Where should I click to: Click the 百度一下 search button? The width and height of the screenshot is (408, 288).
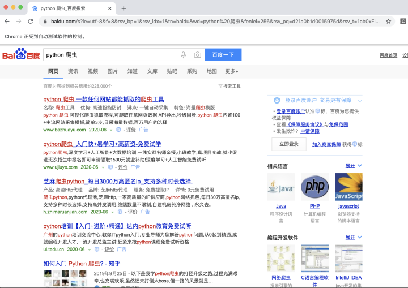pos(223,55)
